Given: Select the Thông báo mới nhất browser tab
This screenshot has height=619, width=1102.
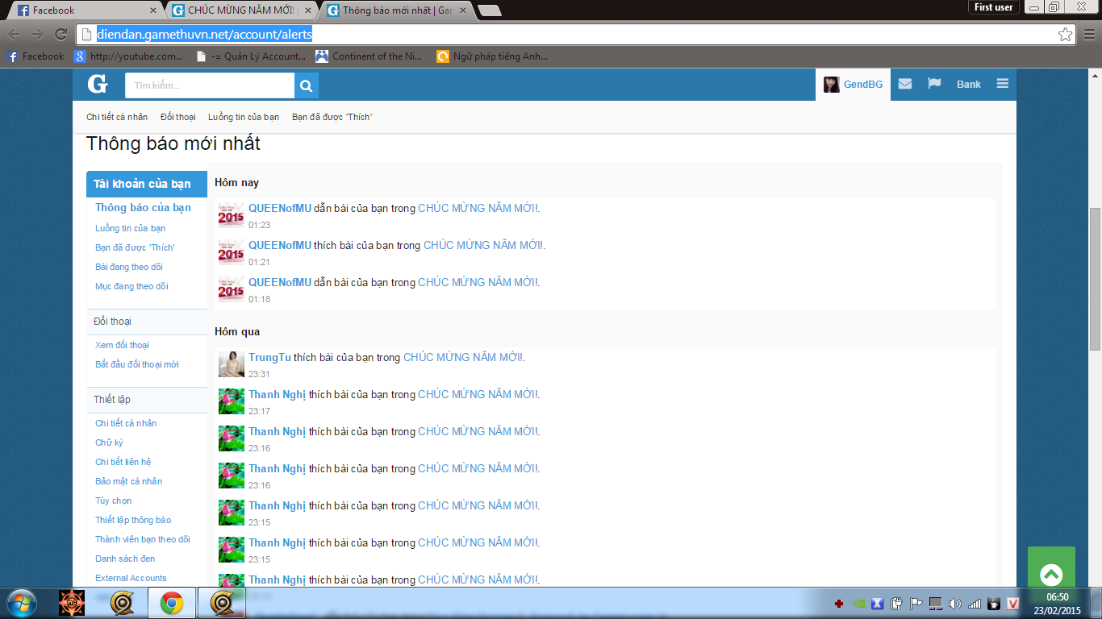Looking at the screenshot, I should [x=397, y=10].
